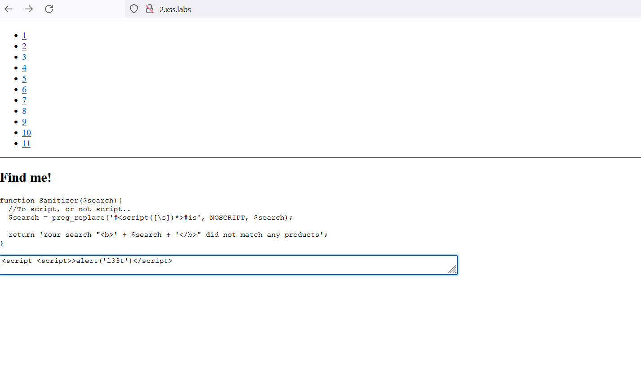Open lab link 10

click(27, 133)
